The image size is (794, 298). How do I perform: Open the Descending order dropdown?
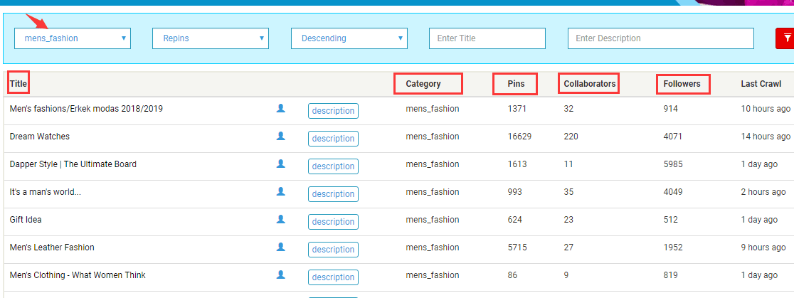(349, 38)
